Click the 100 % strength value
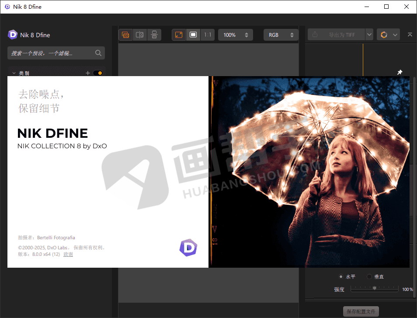This screenshot has width=417, height=318. pyautogui.click(x=407, y=289)
